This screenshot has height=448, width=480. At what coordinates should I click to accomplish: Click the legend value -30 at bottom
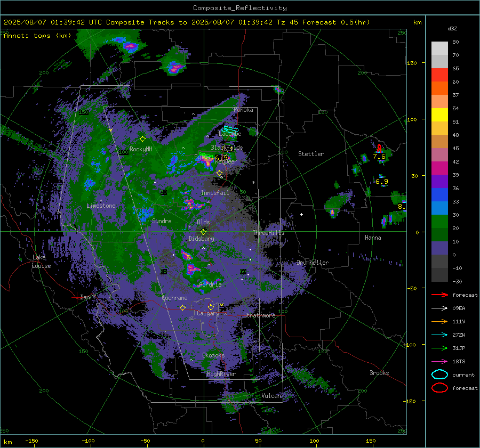pos(457,281)
